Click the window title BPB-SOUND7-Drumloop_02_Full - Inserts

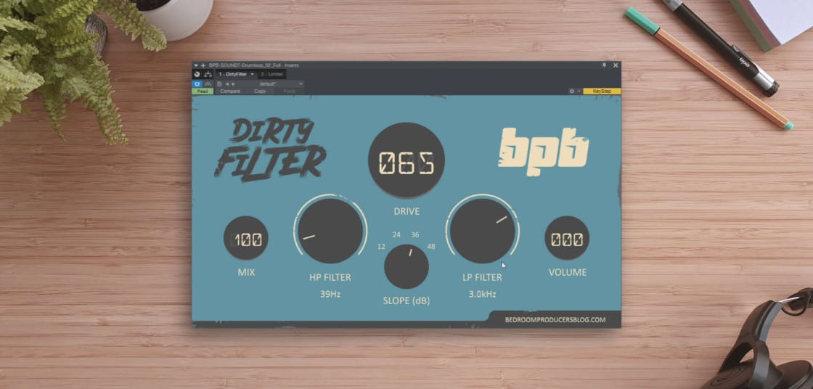click(253, 65)
